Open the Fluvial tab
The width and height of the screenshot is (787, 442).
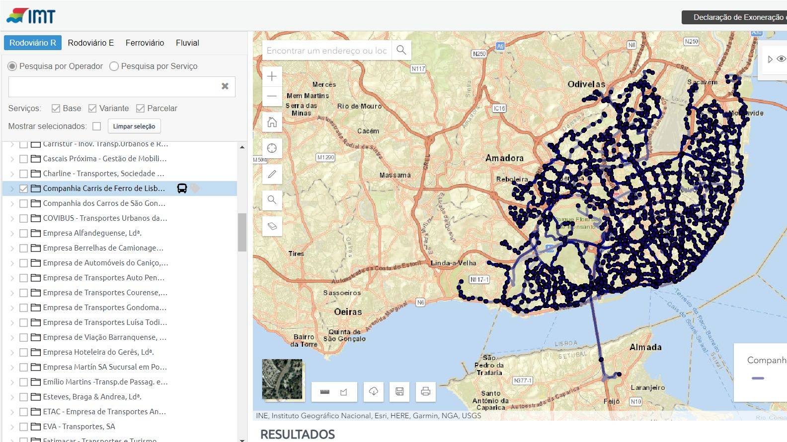[187, 43]
